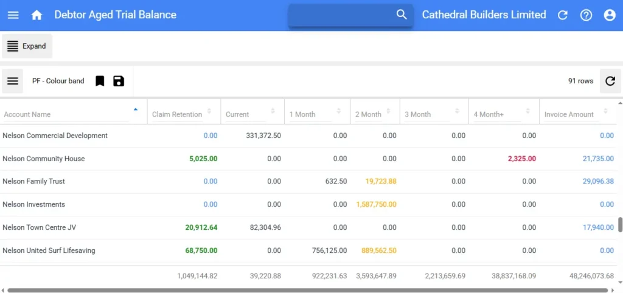Open the 68,750.00 claim retention link
Viewport: 623px width, 293px height.
201,250
